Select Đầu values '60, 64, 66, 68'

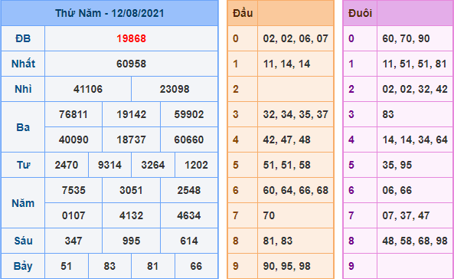296,190
